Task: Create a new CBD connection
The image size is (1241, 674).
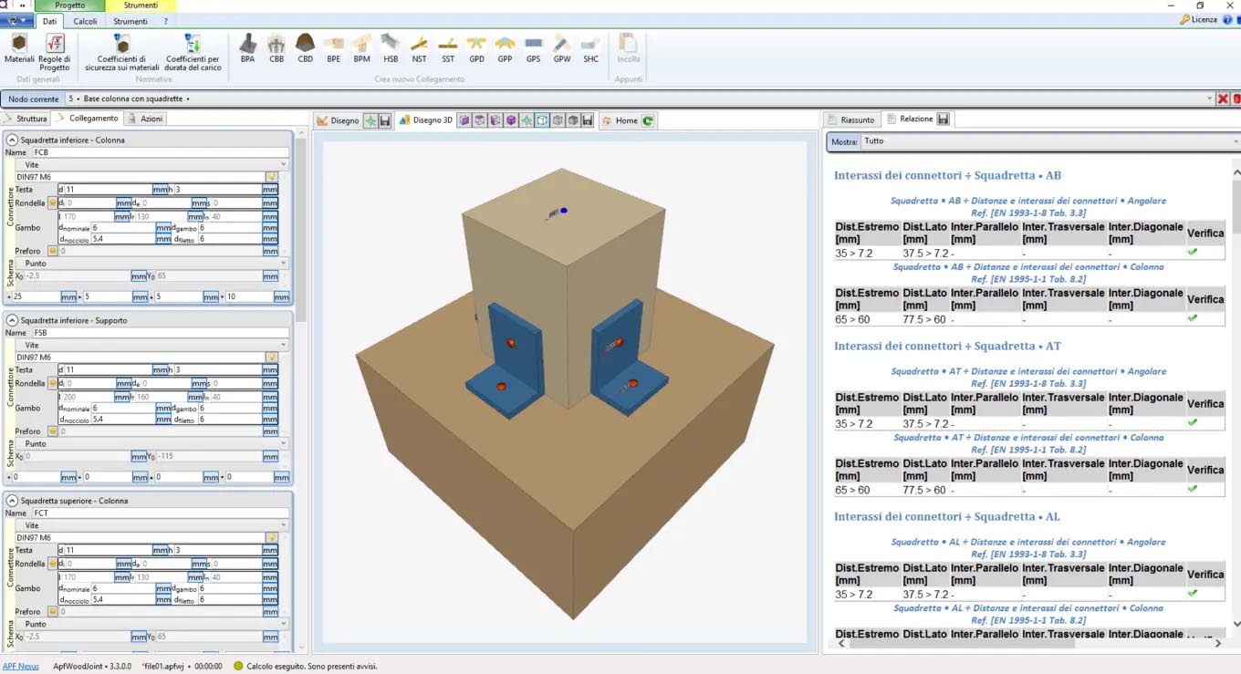Action: [x=305, y=47]
